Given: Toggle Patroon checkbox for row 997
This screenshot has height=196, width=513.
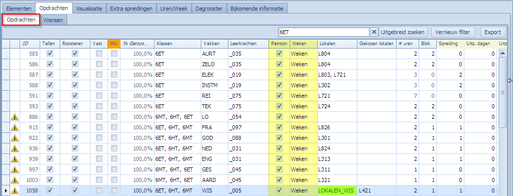Looking at the screenshot, I should click(x=279, y=169).
